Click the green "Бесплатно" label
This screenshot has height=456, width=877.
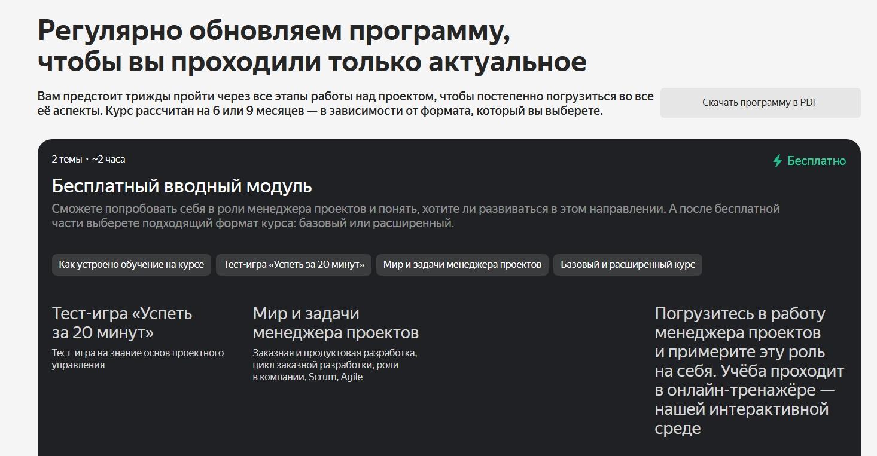point(816,161)
